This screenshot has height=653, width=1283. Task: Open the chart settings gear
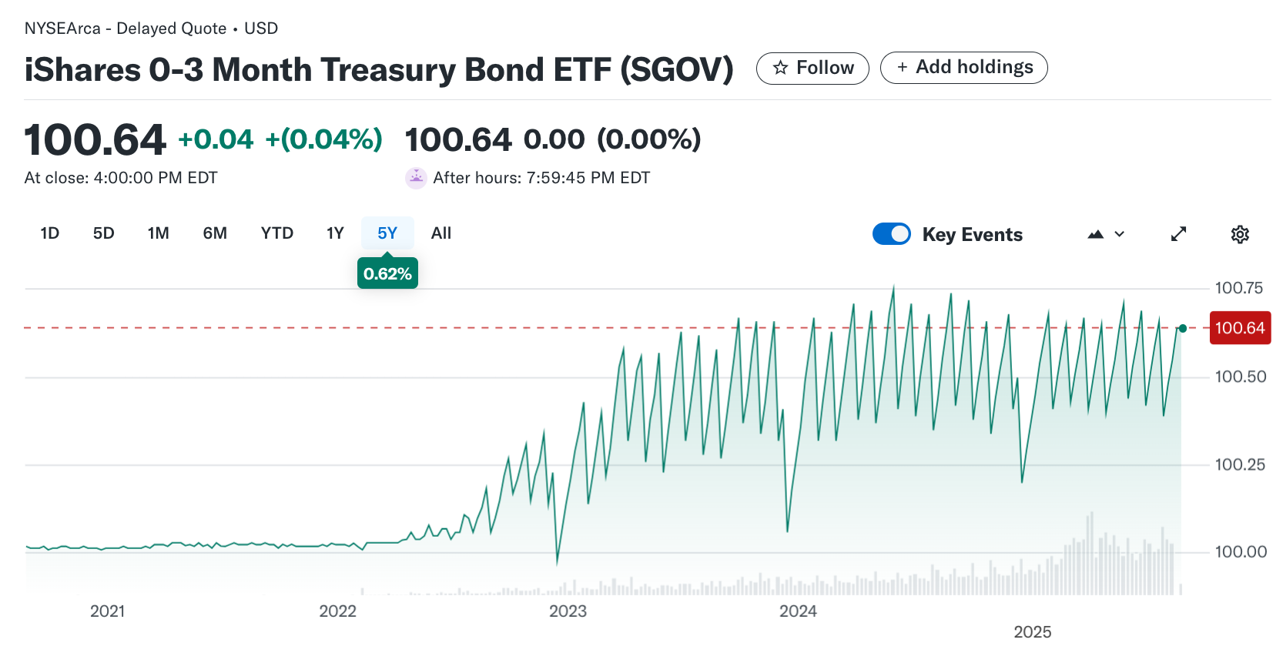point(1240,234)
